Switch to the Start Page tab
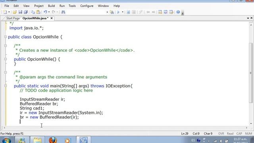Screen dimensions: 254x143 13,18
